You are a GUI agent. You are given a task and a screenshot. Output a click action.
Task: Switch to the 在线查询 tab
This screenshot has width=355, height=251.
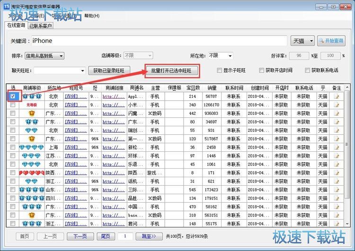tap(16, 26)
